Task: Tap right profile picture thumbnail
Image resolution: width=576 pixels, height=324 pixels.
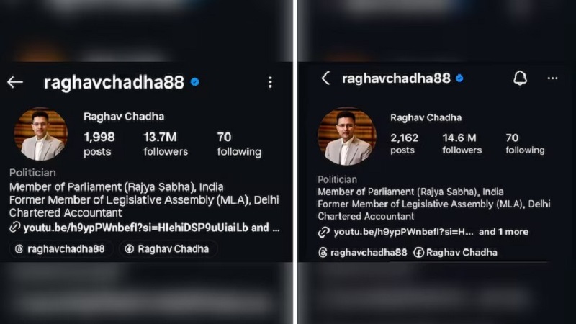Action: (347, 136)
